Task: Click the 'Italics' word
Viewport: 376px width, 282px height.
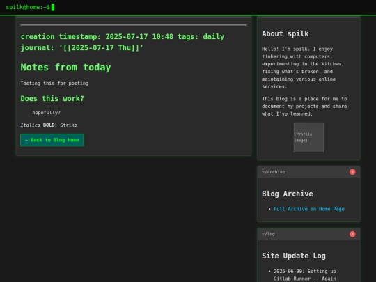Action: (x=30, y=125)
